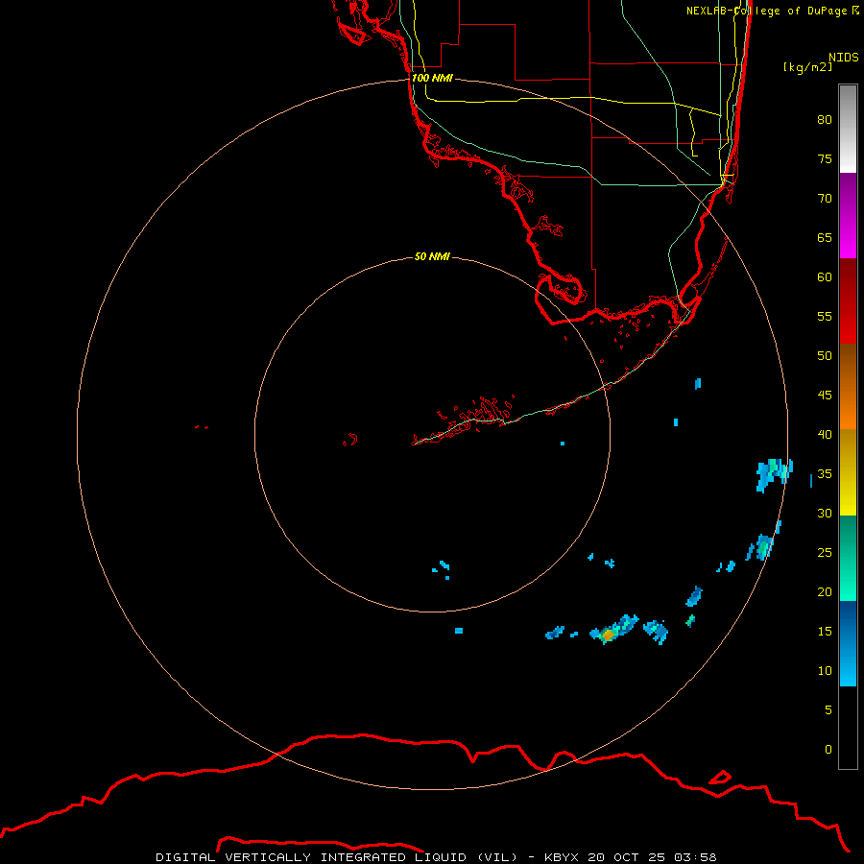Click the 15 value on the color scale

click(x=825, y=631)
